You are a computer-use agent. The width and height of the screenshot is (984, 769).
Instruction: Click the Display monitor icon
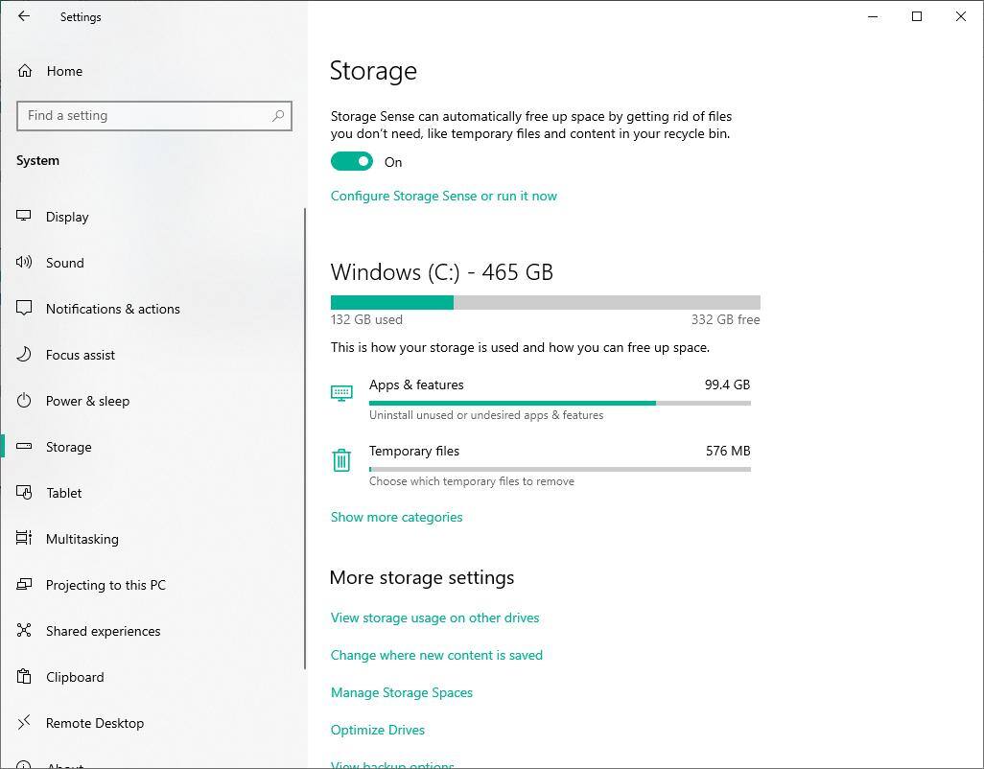(x=25, y=217)
